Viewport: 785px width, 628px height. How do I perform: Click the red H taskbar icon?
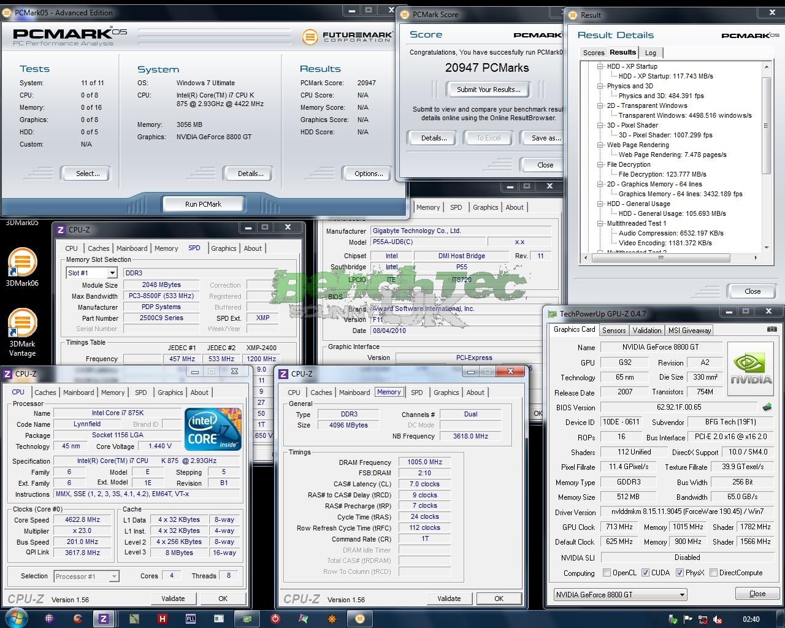click(163, 619)
